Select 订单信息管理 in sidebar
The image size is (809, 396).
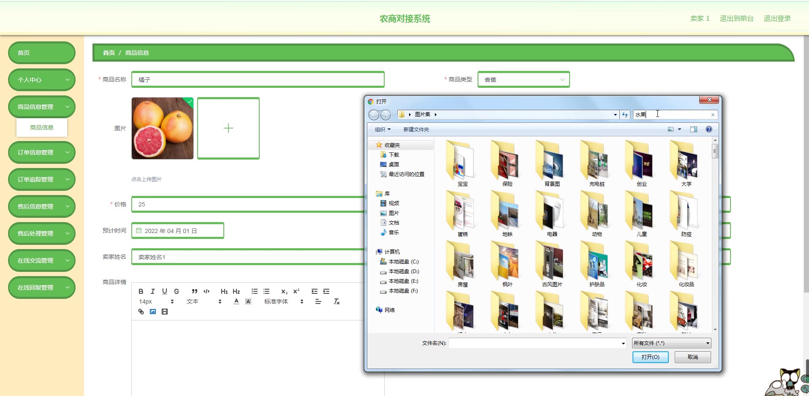(x=42, y=152)
